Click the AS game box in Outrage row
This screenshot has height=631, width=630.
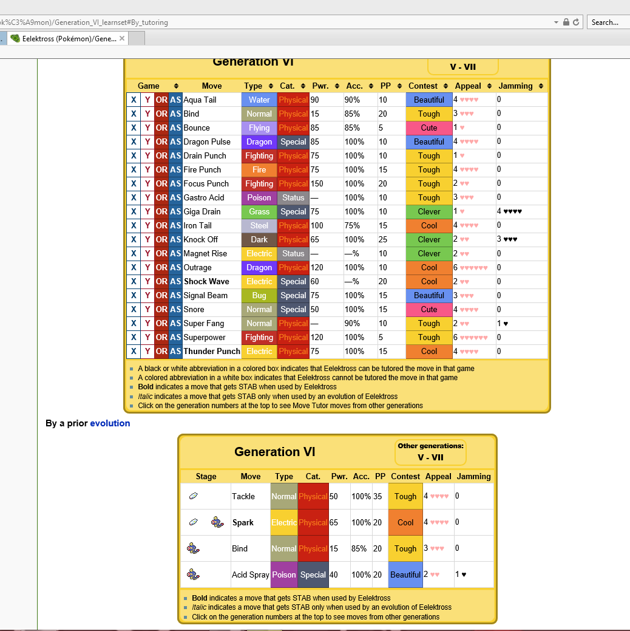click(x=175, y=268)
